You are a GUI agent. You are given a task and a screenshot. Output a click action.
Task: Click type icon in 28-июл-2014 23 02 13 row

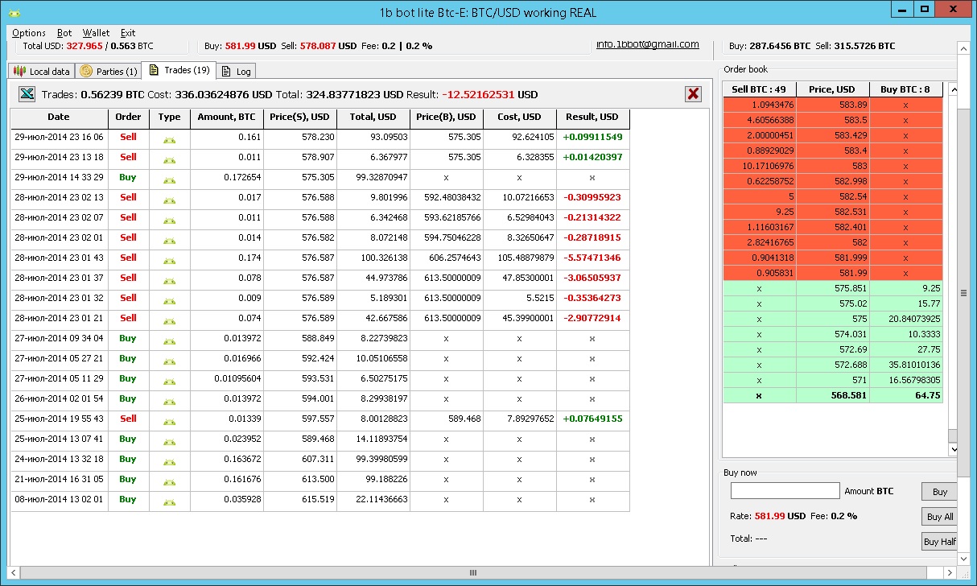click(169, 200)
